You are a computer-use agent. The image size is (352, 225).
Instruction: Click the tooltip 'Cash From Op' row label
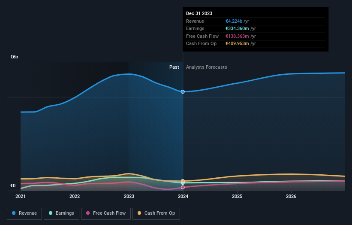tap(202, 44)
